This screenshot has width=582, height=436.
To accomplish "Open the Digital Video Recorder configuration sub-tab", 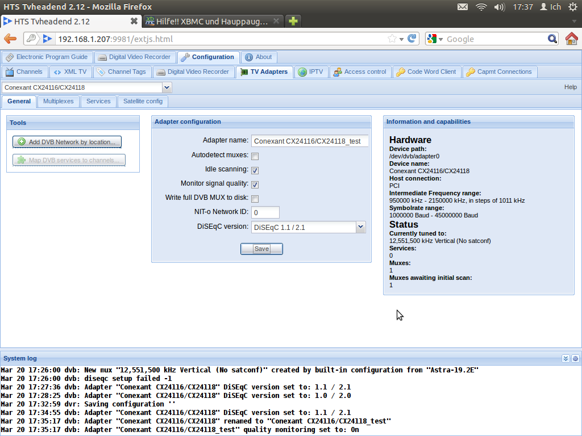I will (x=193, y=72).
